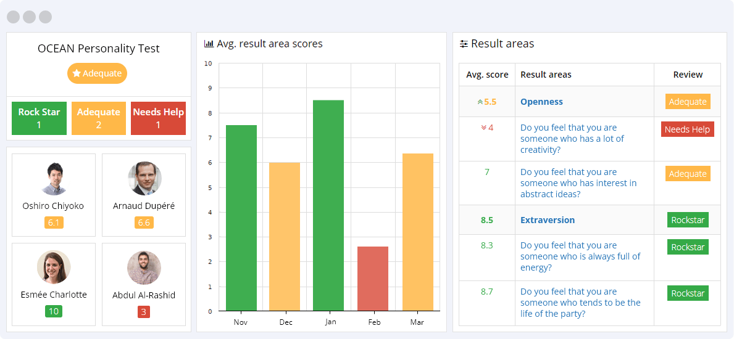Click the bar chart icon beside Avg. result area scores
Viewport: 734px width, 339px height.
[209, 44]
